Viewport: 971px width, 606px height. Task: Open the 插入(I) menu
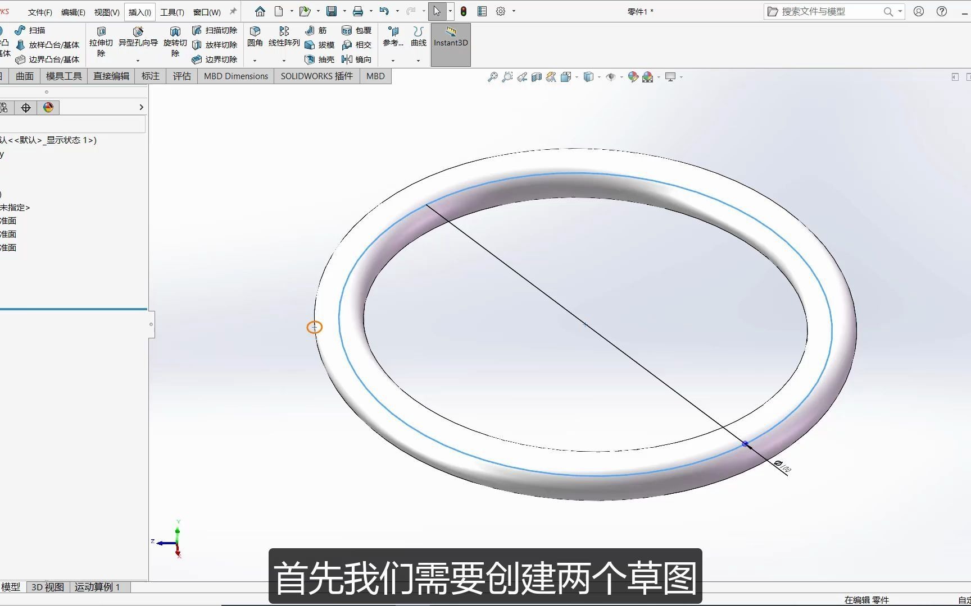click(x=139, y=11)
